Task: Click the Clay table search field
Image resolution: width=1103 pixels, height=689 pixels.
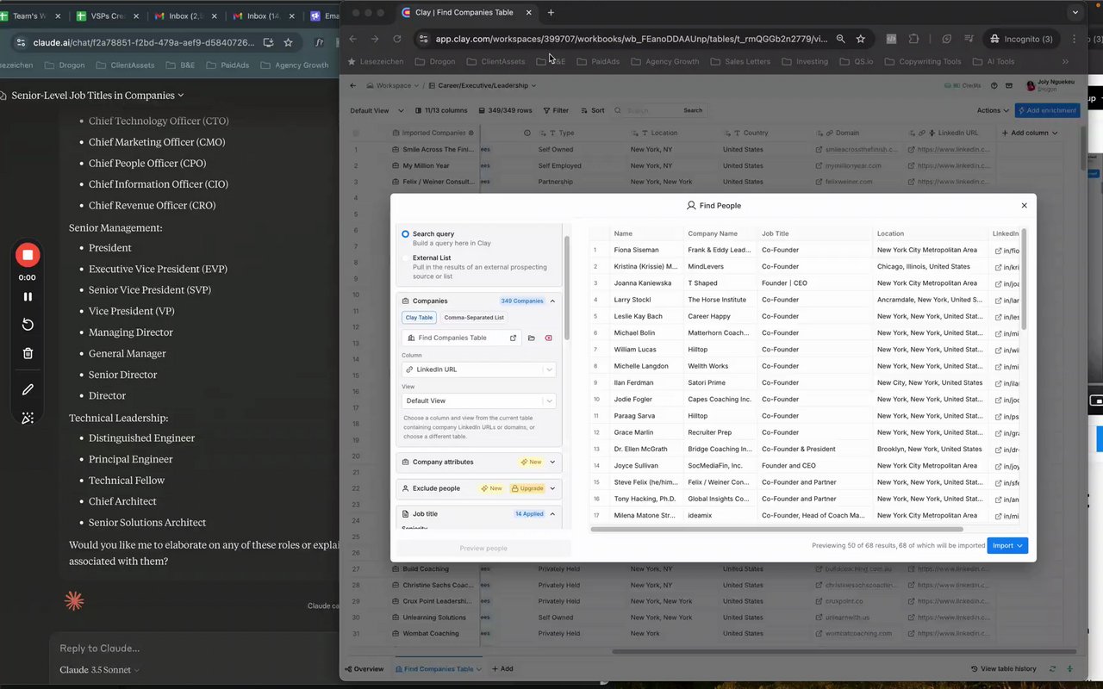Action: click(x=651, y=110)
